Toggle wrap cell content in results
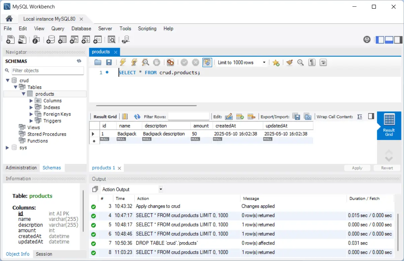 [360, 117]
